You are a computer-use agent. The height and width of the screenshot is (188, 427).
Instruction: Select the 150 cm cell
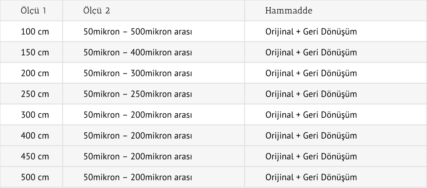[x=35, y=52]
